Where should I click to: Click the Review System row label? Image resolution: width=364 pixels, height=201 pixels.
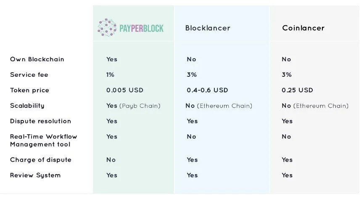click(x=35, y=175)
